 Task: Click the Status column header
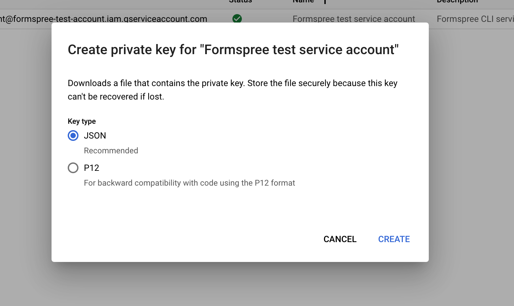click(x=240, y=1)
